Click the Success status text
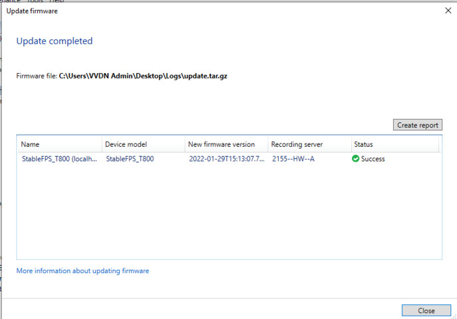Image resolution: width=457 pixels, height=319 pixels. click(x=373, y=159)
